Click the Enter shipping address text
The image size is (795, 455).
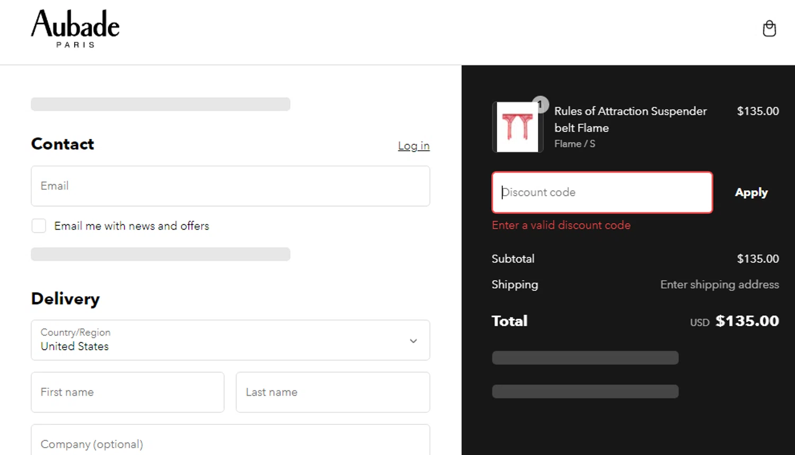tap(719, 285)
